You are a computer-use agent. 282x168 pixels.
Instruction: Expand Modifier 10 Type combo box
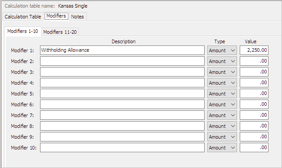pos(222,147)
